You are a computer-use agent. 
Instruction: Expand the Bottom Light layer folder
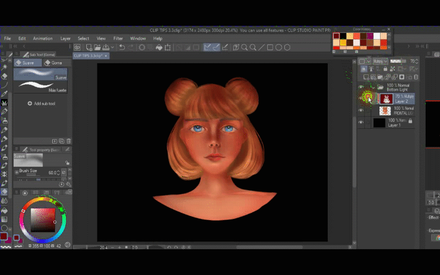click(373, 87)
